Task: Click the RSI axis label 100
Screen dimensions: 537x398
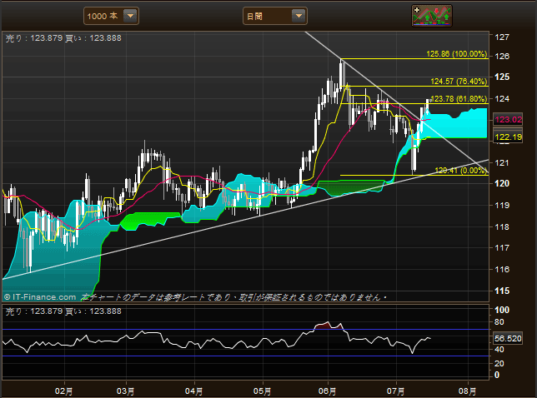Action: (x=502, y=310)
